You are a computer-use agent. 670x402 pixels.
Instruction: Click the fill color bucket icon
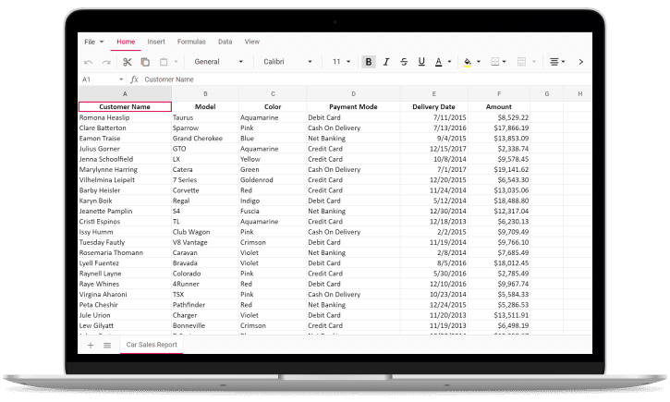coord(467,62)
